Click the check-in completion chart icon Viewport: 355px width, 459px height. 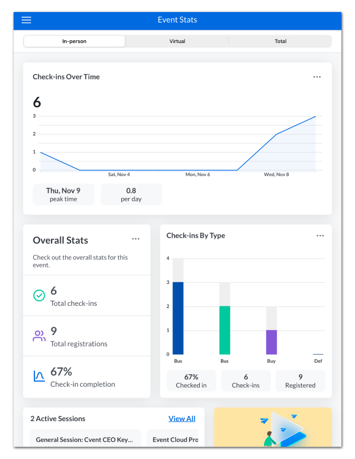[x=39, y=376]
